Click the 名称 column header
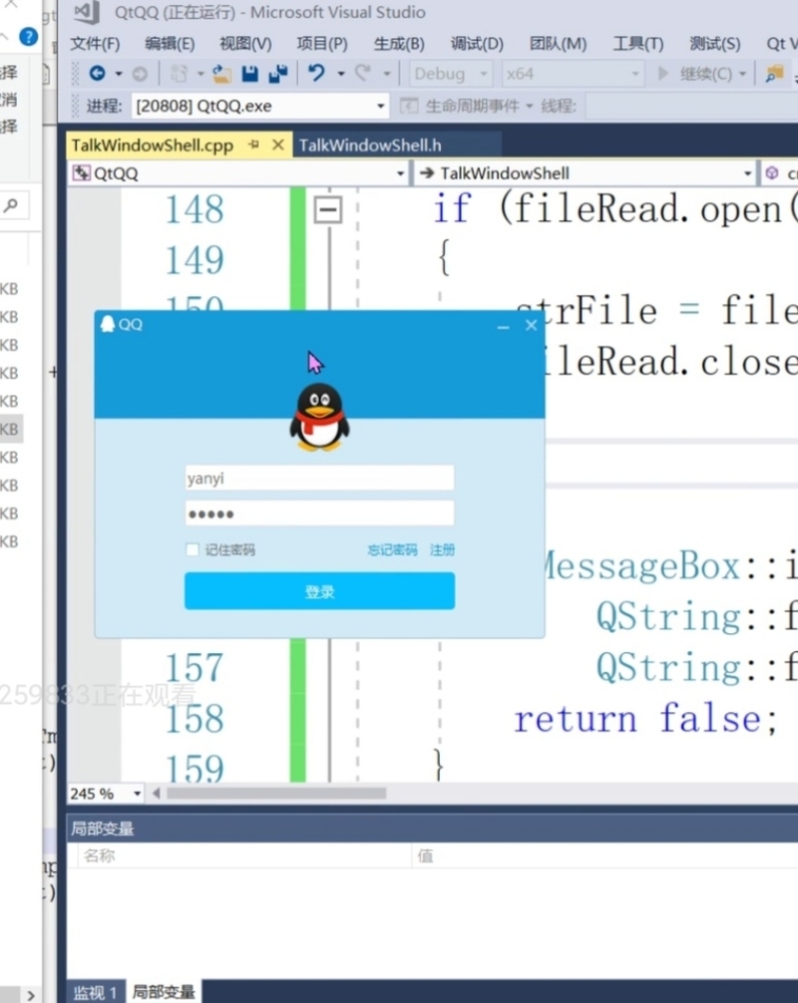This screenshot has width=798, height=1003. click(x=99, y=855)
